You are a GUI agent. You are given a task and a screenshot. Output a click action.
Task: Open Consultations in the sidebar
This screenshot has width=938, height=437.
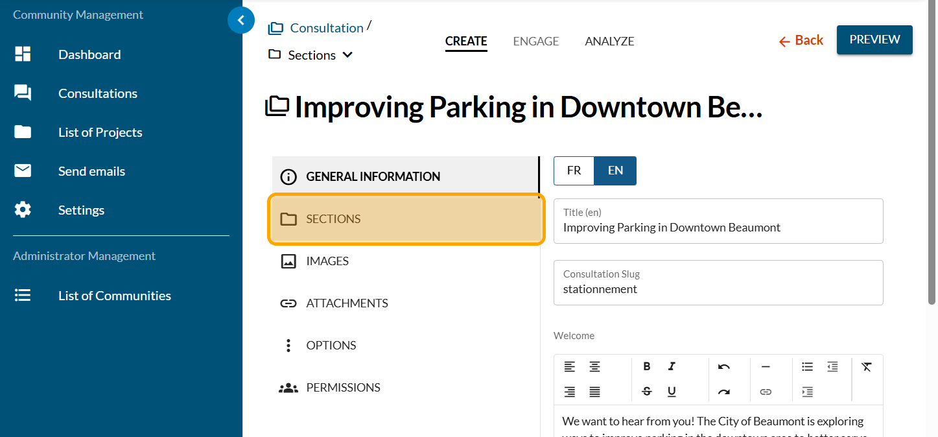click(97, 93)
